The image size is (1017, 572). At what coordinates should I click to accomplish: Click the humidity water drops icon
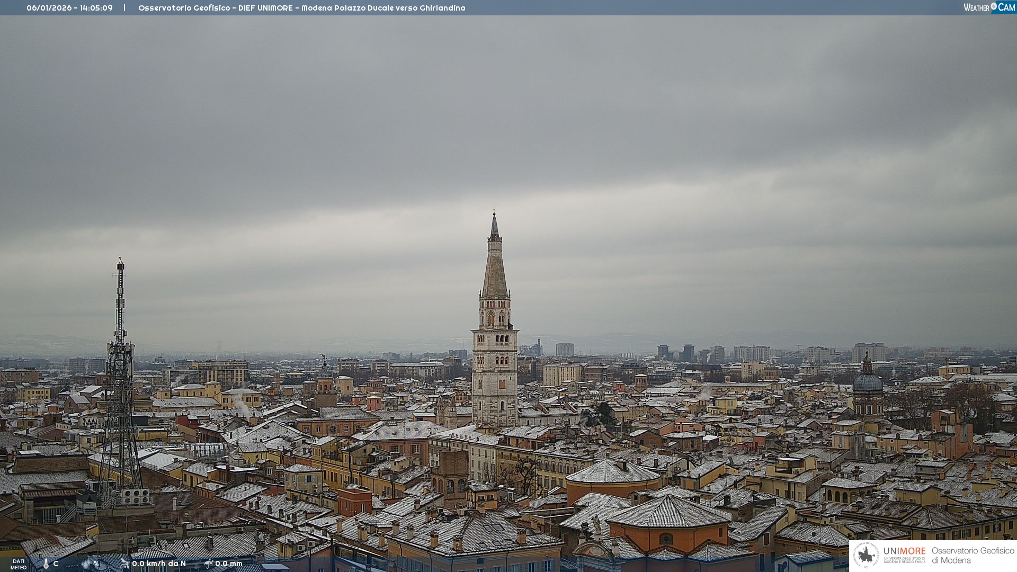(86, 564)
